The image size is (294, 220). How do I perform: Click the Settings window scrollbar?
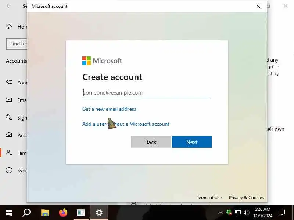(x=293, y=48)
